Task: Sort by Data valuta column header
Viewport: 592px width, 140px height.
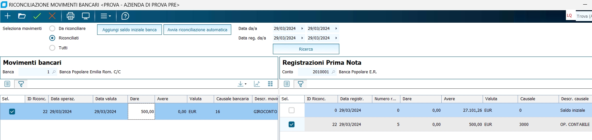Action: 110,99
